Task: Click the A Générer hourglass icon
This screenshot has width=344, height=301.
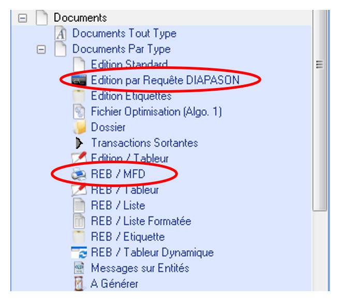Action: [79, 284]
